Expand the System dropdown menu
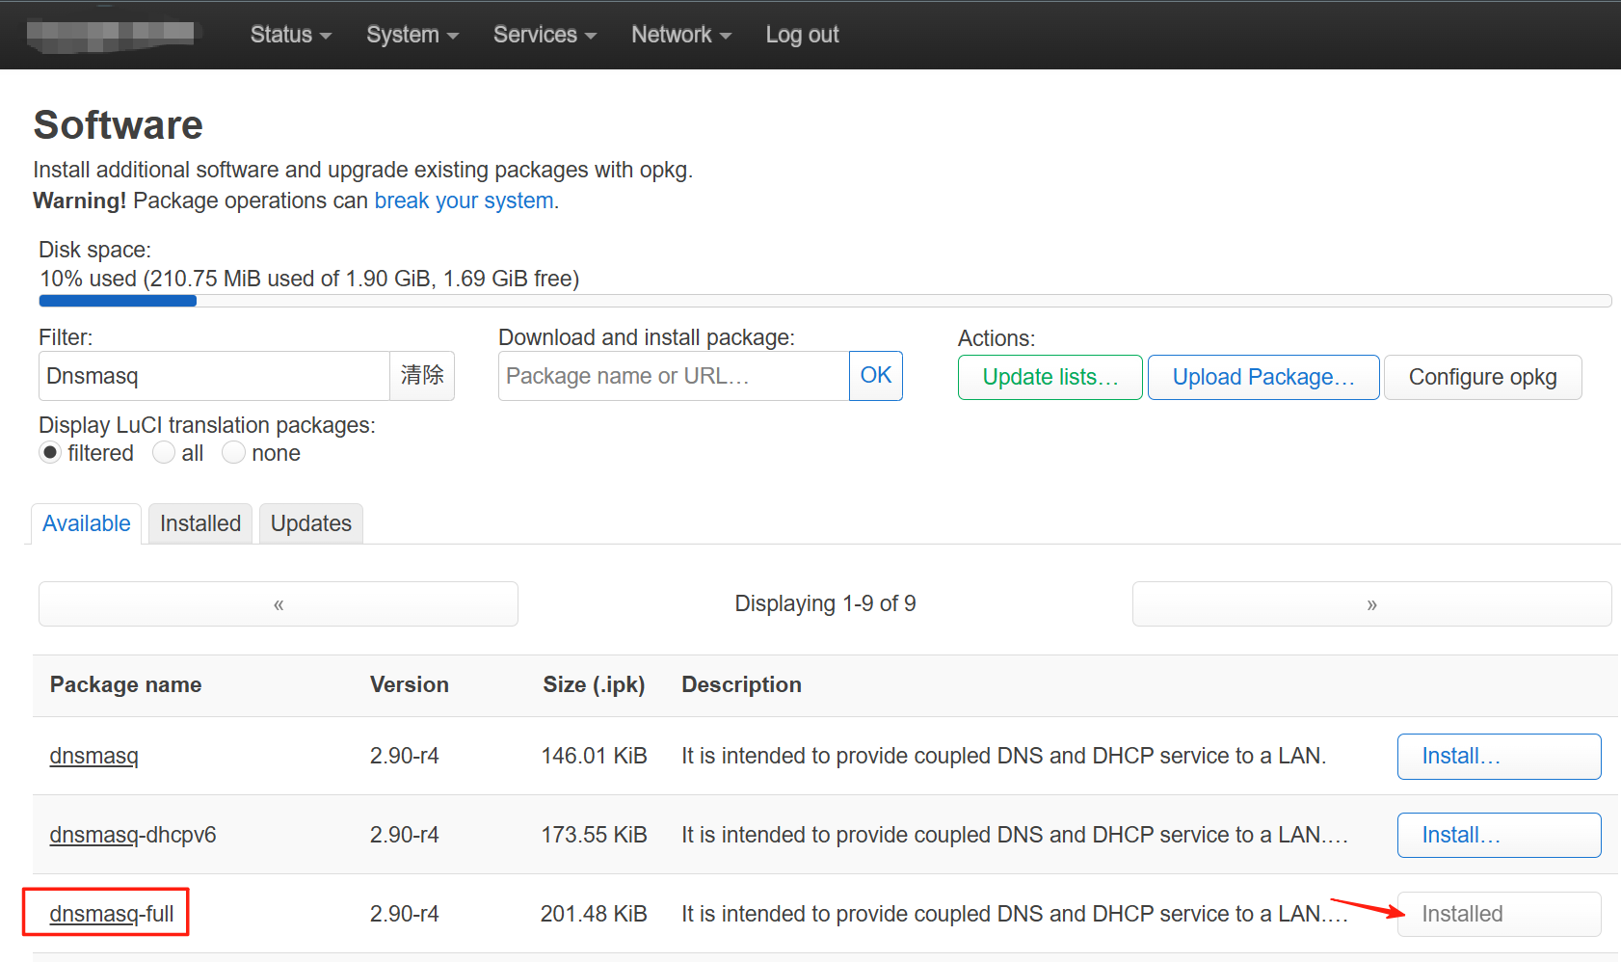The image size is (1621, 962). pos(412,35)
